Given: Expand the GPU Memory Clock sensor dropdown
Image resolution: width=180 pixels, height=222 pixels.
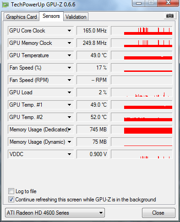Looking at the screenshot, I should point(69,43).
